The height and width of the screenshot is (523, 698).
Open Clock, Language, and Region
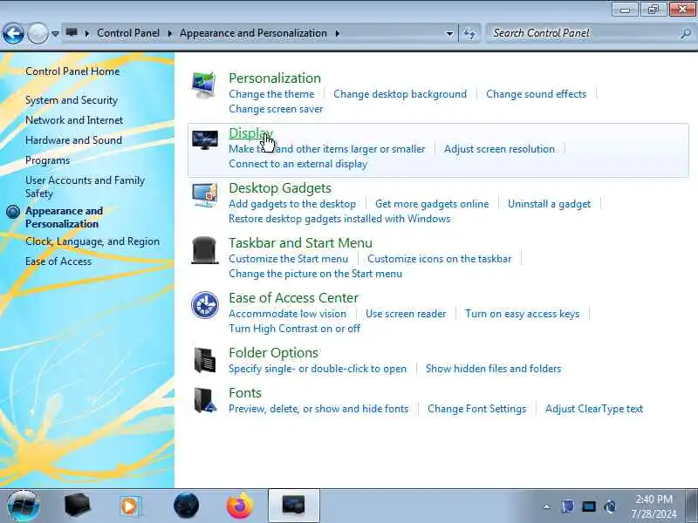(x=92, y=241)
